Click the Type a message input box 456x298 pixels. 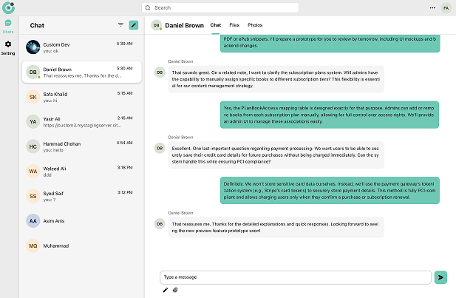[x=296, y=277]
